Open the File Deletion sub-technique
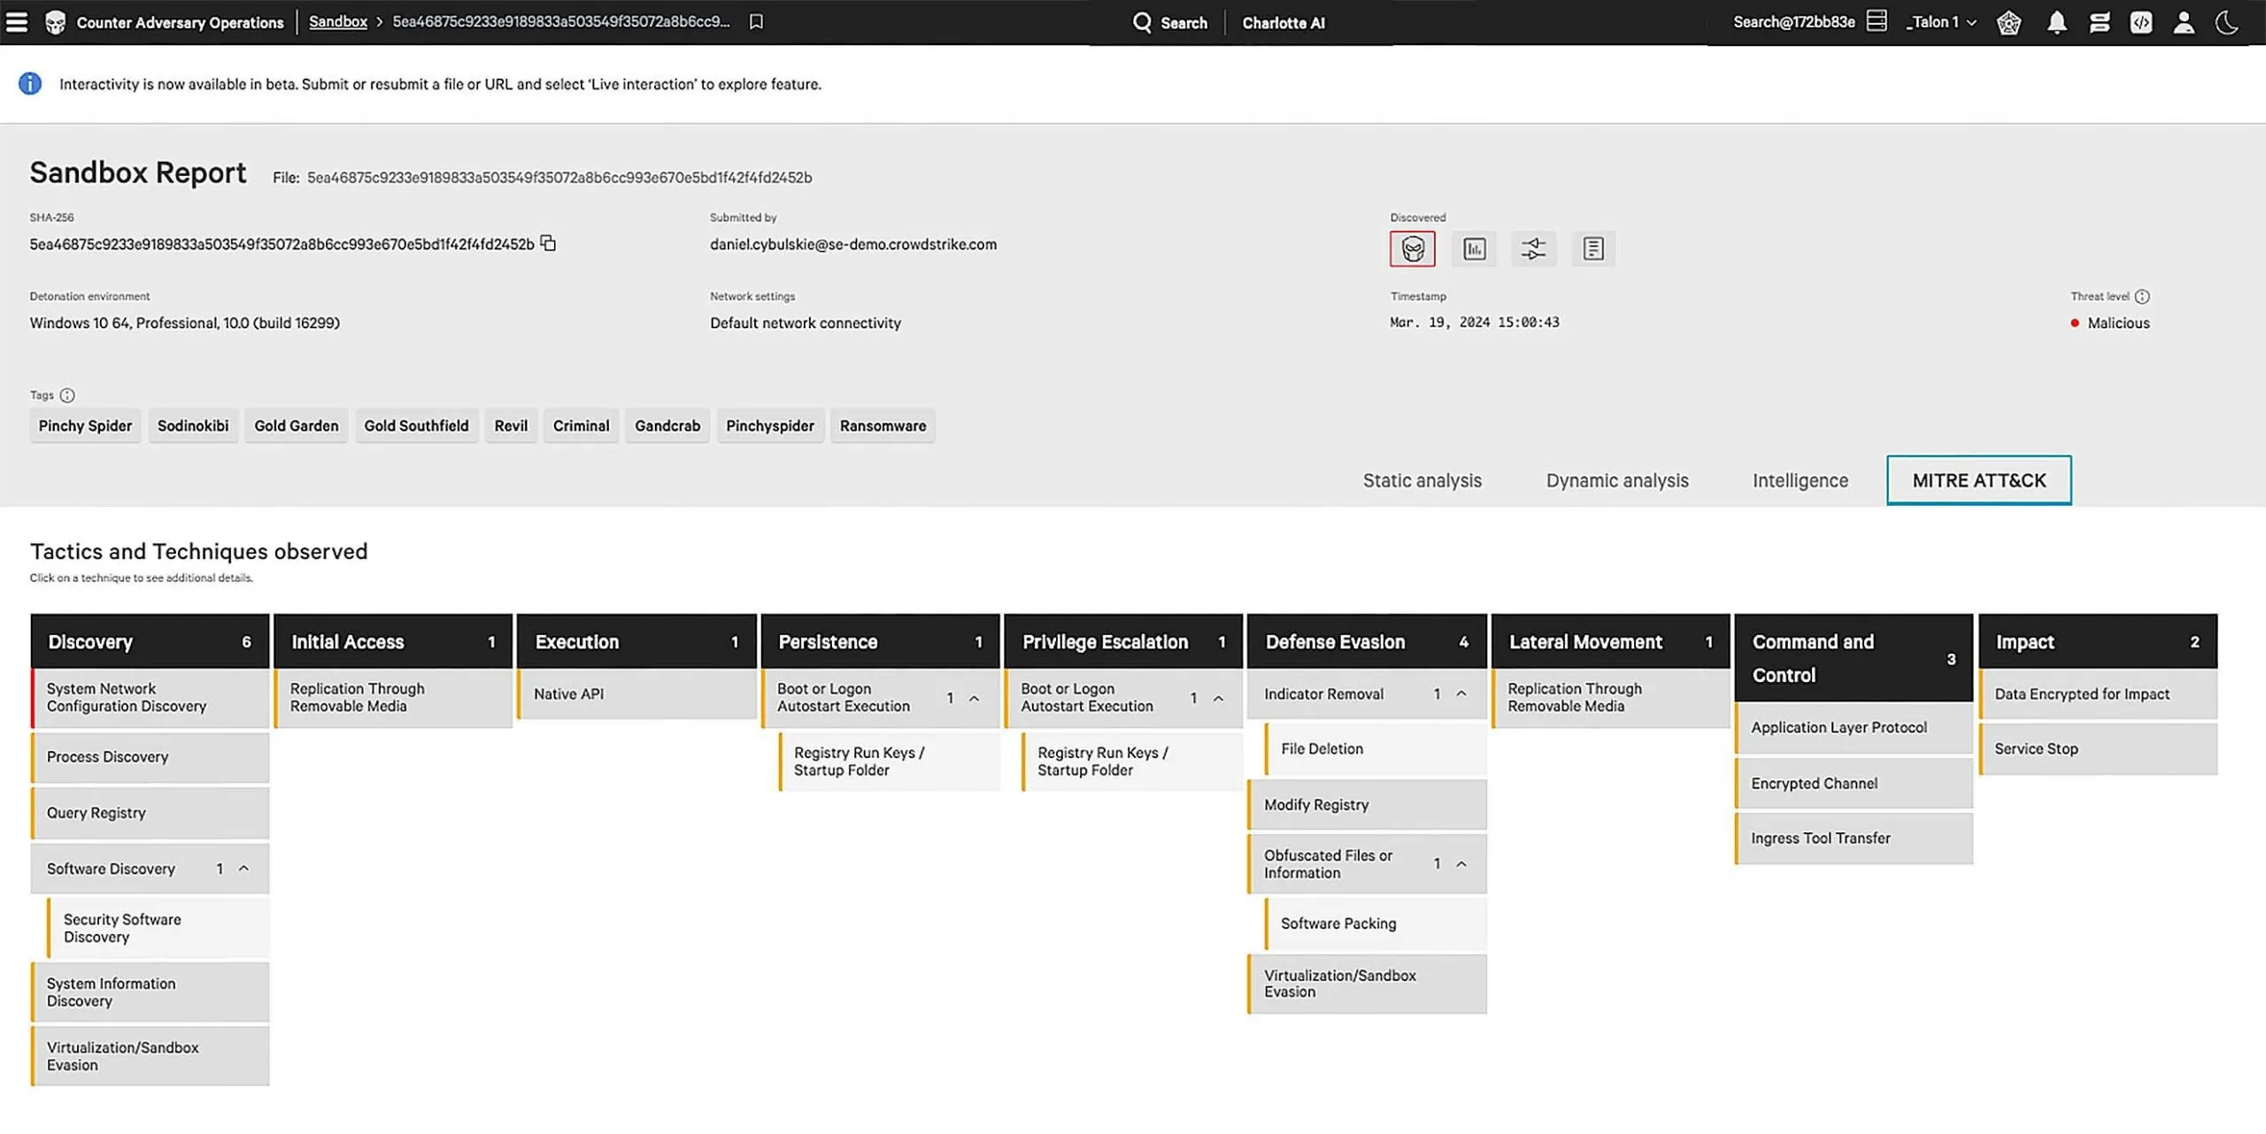The image size is (2266, 1134). point(1376,749)
